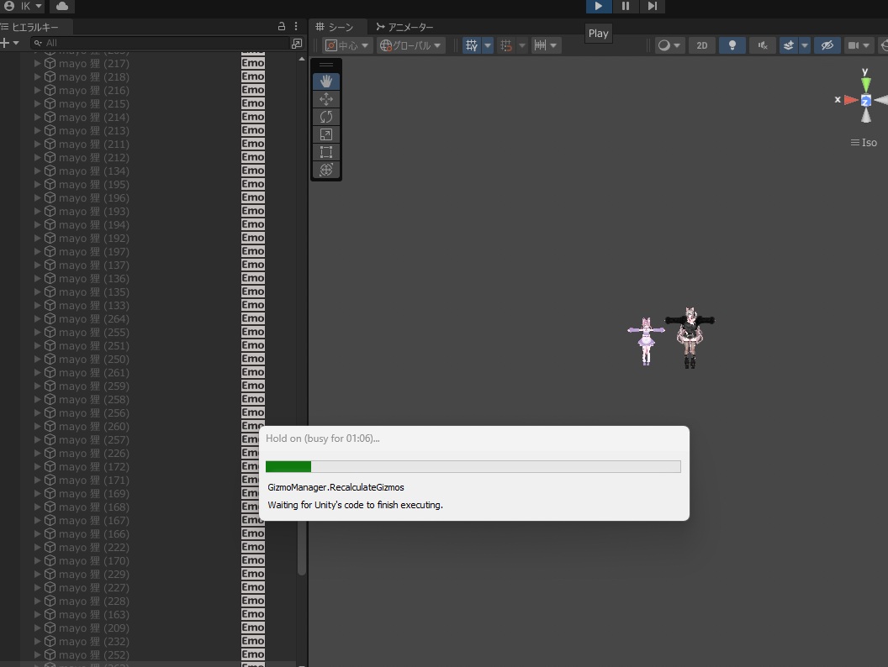Select mayo 狸 (195) in hierarchy
The height and width of the screenshot is (667, 888).
click(x=94, y=185)
